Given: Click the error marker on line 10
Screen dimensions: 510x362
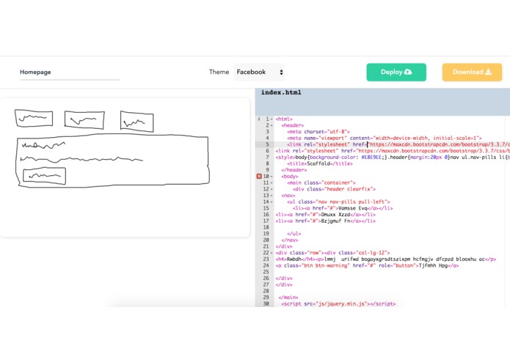Looking at the screenshot, I should pyautogui.click(x=259, y=177).
